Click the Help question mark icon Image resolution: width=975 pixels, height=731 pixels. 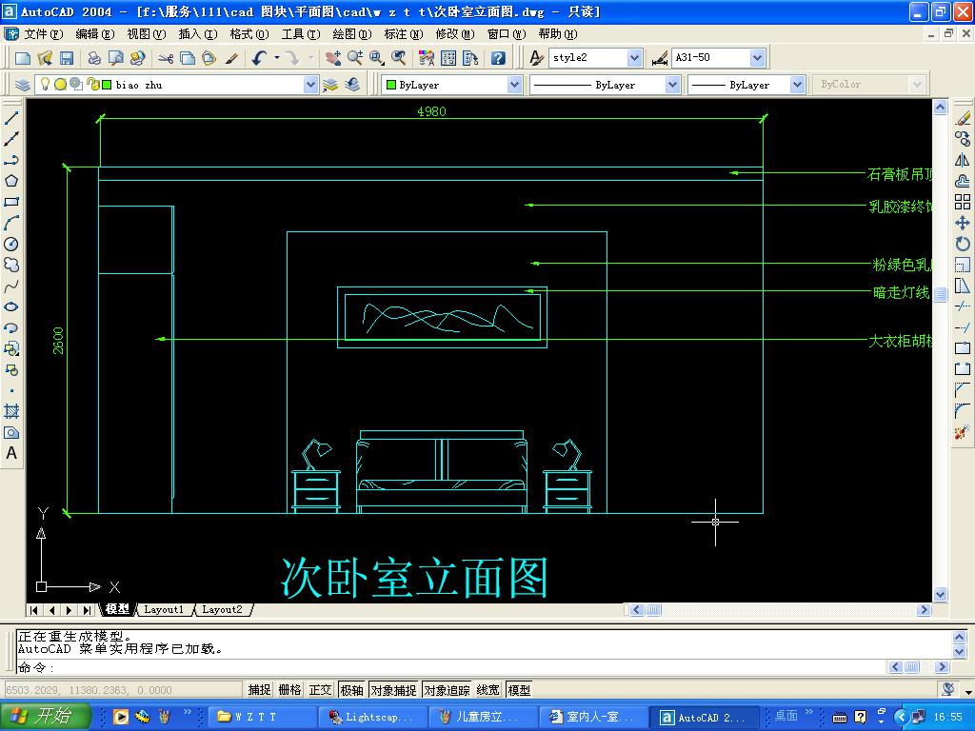(x=498, y=58)
